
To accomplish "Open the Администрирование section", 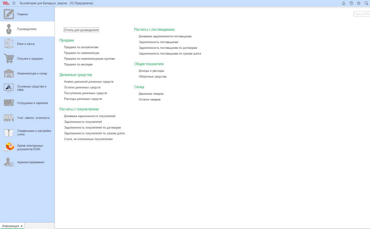I will 30,162.
